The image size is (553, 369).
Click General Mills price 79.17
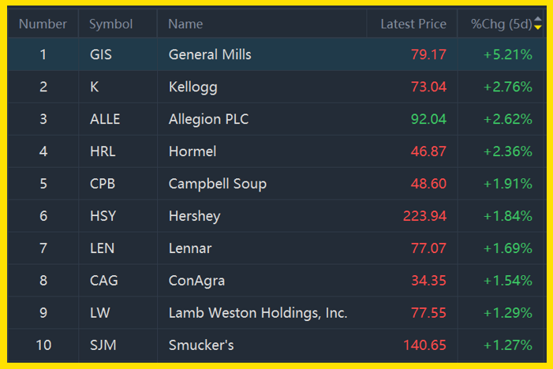click(428, 54)
